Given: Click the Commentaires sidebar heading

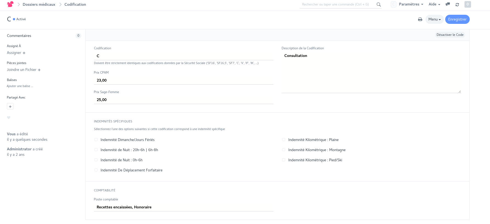Looking at the screenshot, I should pos(19,36).
